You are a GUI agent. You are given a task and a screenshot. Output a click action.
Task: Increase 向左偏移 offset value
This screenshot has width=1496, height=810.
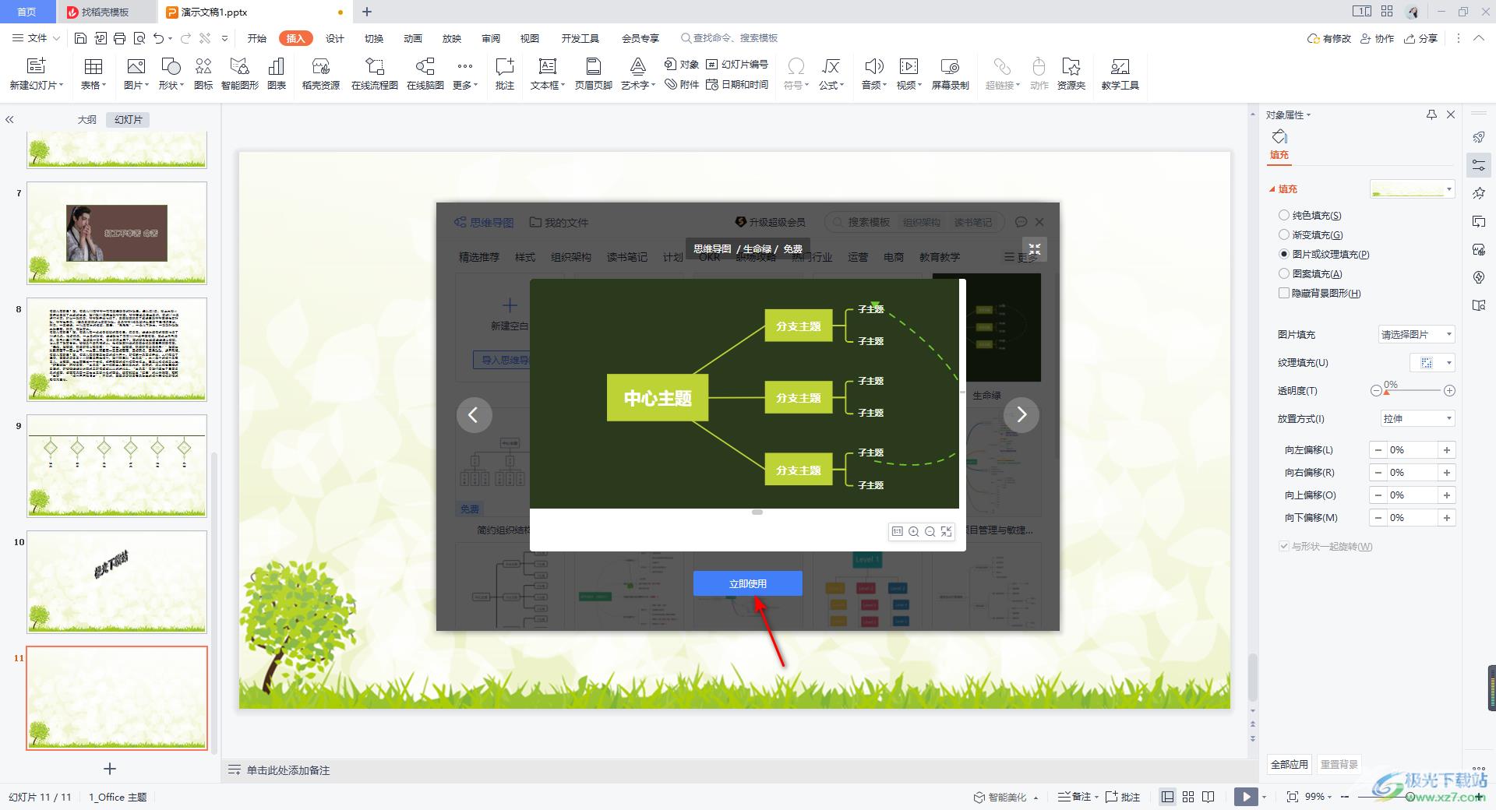[x=1447, y=450]
